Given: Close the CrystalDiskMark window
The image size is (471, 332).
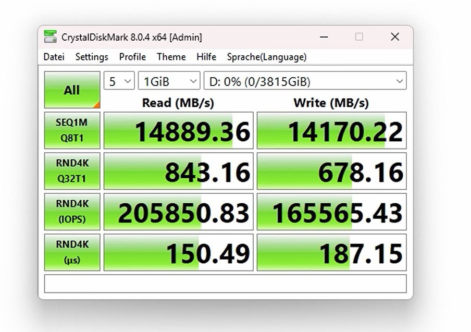Looking at the screenshot, I should point(395,37).
